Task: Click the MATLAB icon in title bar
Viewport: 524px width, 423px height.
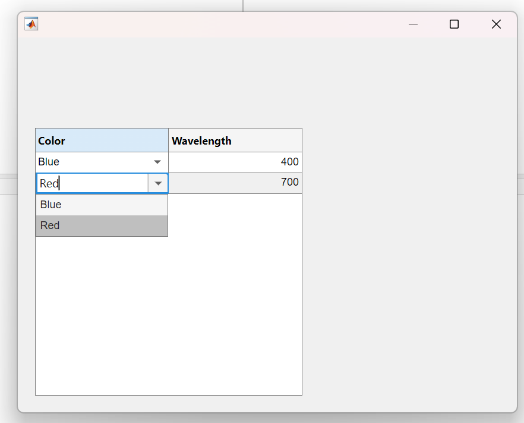Action: click(x=31, y=24)
